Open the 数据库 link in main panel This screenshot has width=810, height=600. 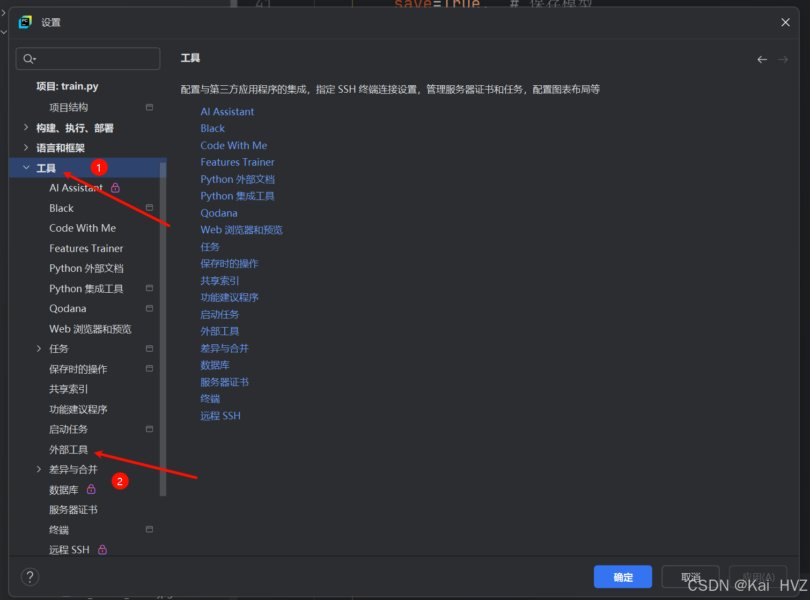pyautogui.click(x=215, y=365)
